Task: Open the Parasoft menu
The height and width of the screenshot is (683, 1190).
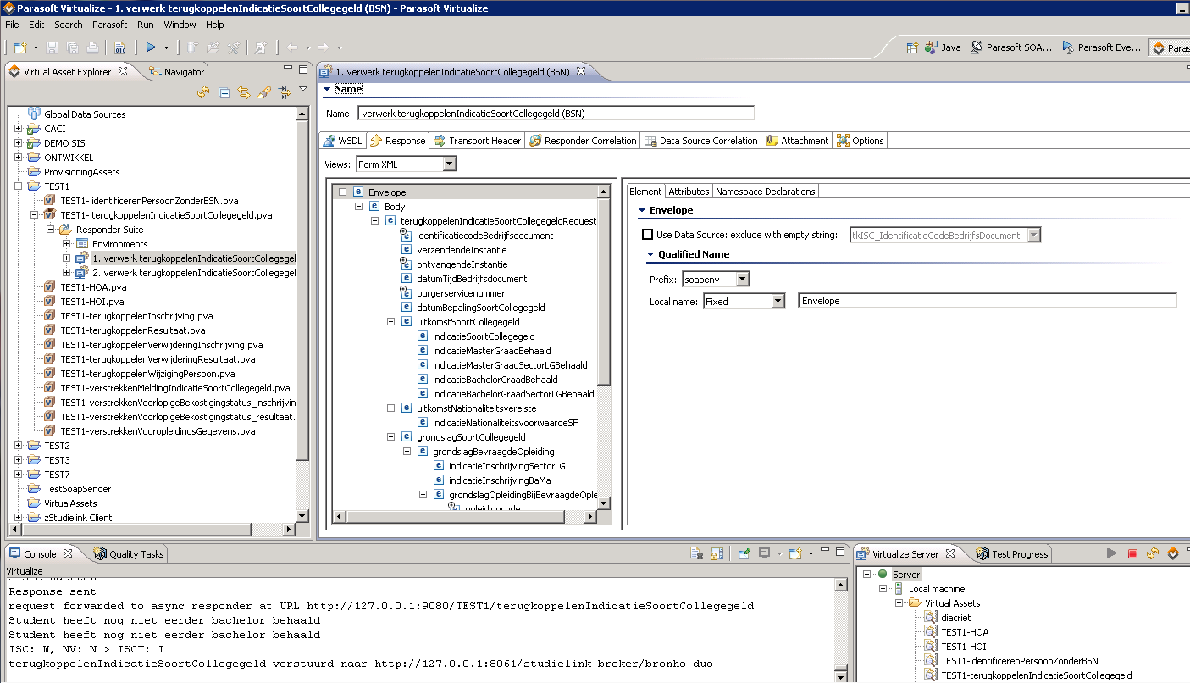Action: tap(109, 25)
